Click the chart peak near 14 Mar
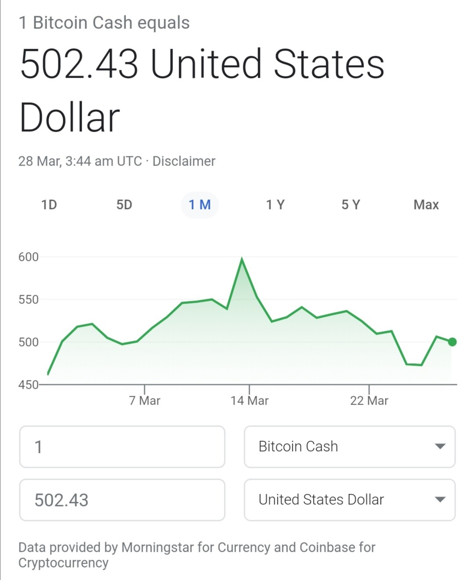Screen dimensions: 474x580 click(x=242, y=259)
